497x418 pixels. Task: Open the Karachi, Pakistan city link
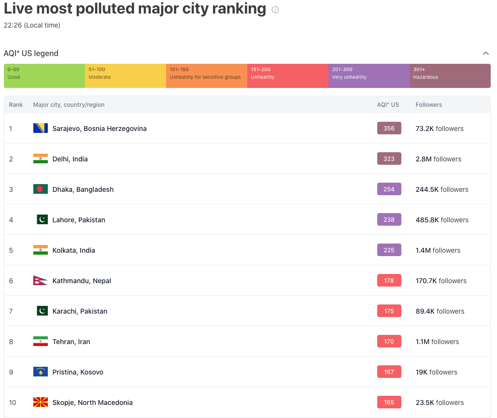80,311
